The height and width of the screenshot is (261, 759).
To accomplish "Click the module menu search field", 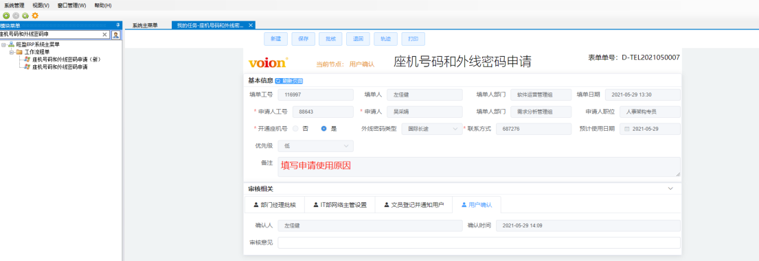I will tap(50, 35).
